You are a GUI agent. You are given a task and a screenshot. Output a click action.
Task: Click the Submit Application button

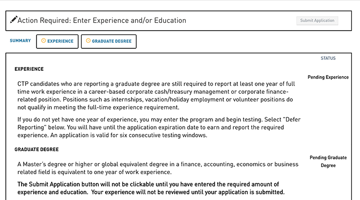(x=317, y=21)
